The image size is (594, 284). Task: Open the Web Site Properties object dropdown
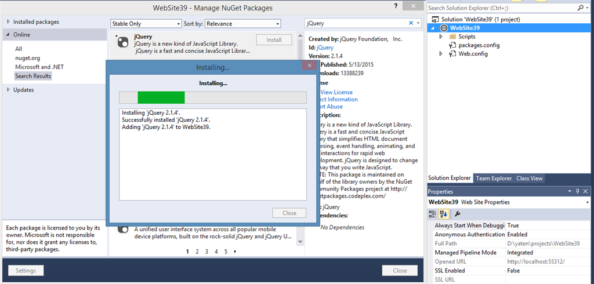tap(588, 202)
